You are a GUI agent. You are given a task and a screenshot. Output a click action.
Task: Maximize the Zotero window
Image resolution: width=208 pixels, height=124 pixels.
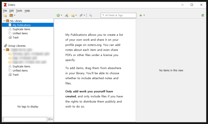point(192,5)
